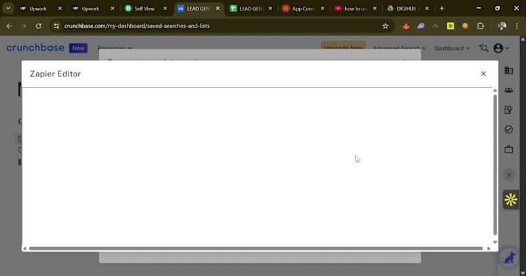Open the companies building sidebar icon
Screen dimensions: 526x276
tap(508, 70)
